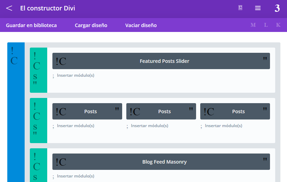Click "s" on the Posts row's green handle
The height and width of the screenshot is (182, 287).
pos(35,127)
